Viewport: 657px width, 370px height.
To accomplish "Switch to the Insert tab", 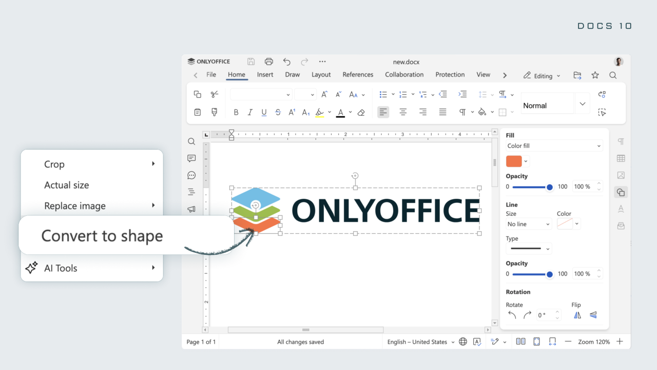I will [x=265, y=75].
